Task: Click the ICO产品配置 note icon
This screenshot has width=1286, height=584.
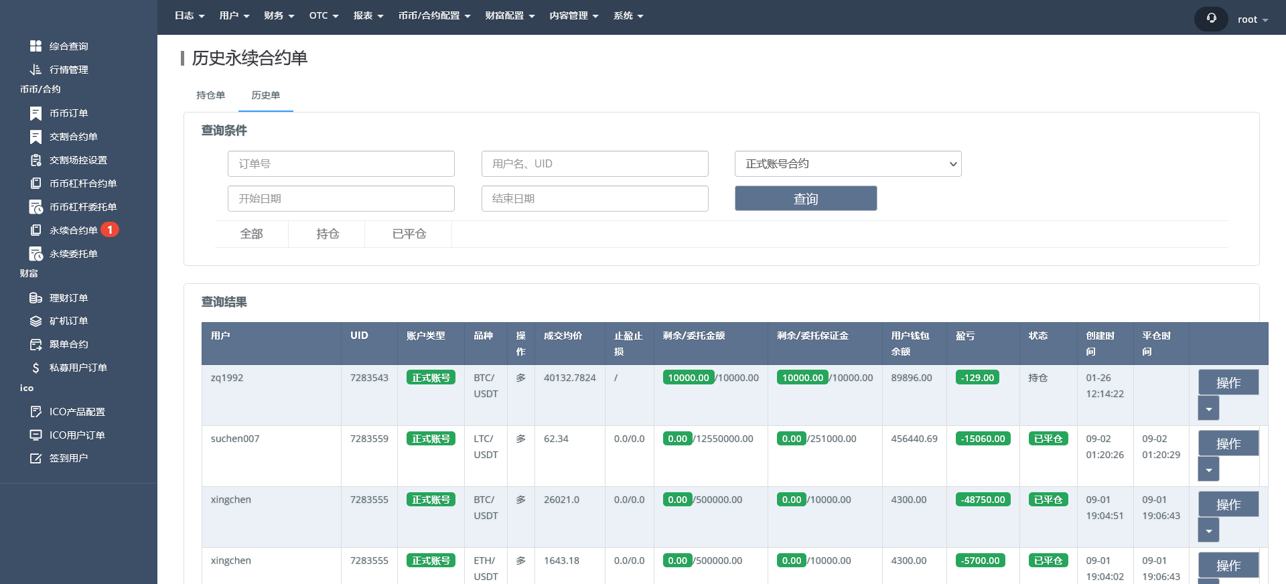Action: pos(35,412)
